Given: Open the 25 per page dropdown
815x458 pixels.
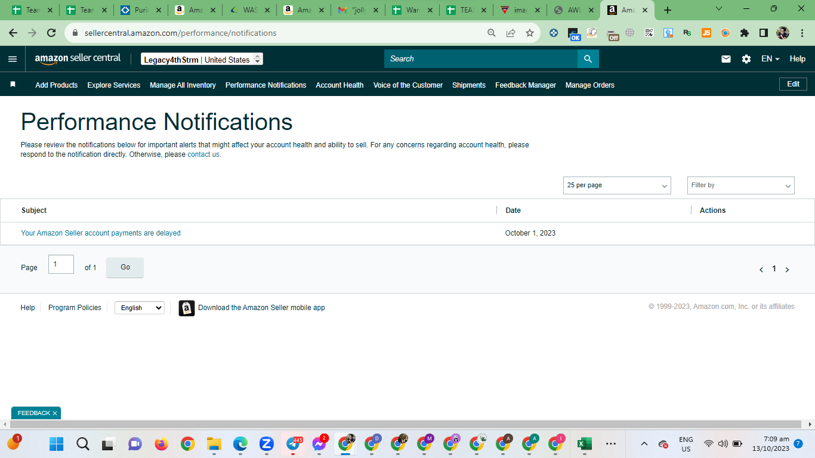Looking at the screenshot, I should pyautogui.click(x=617, y=185).
